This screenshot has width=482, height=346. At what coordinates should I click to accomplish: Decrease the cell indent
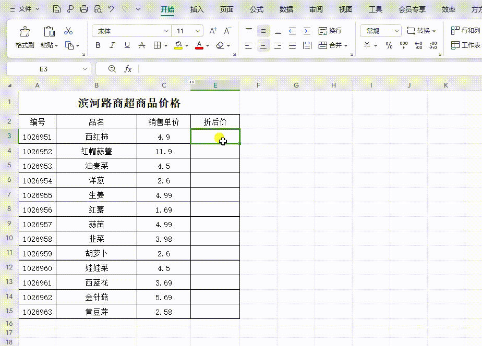[x=292, y=31]
